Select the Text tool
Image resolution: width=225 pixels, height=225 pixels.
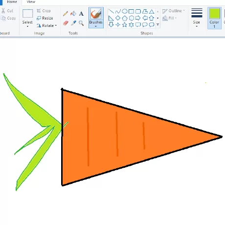pyautogui.click(x=81, y=14)
